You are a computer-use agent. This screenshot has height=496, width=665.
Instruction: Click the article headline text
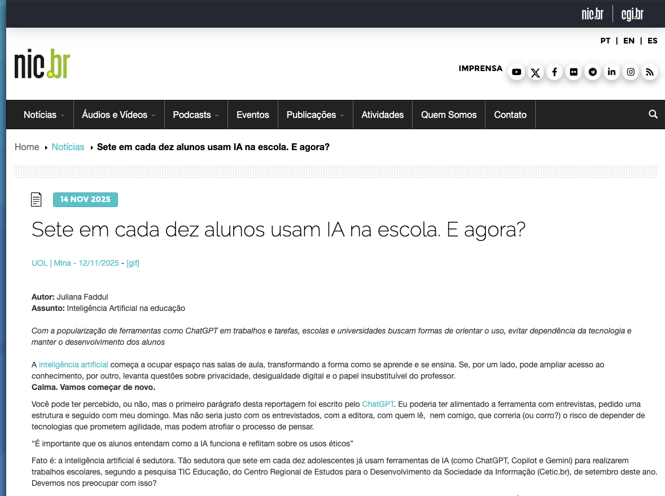coord(278,229)
